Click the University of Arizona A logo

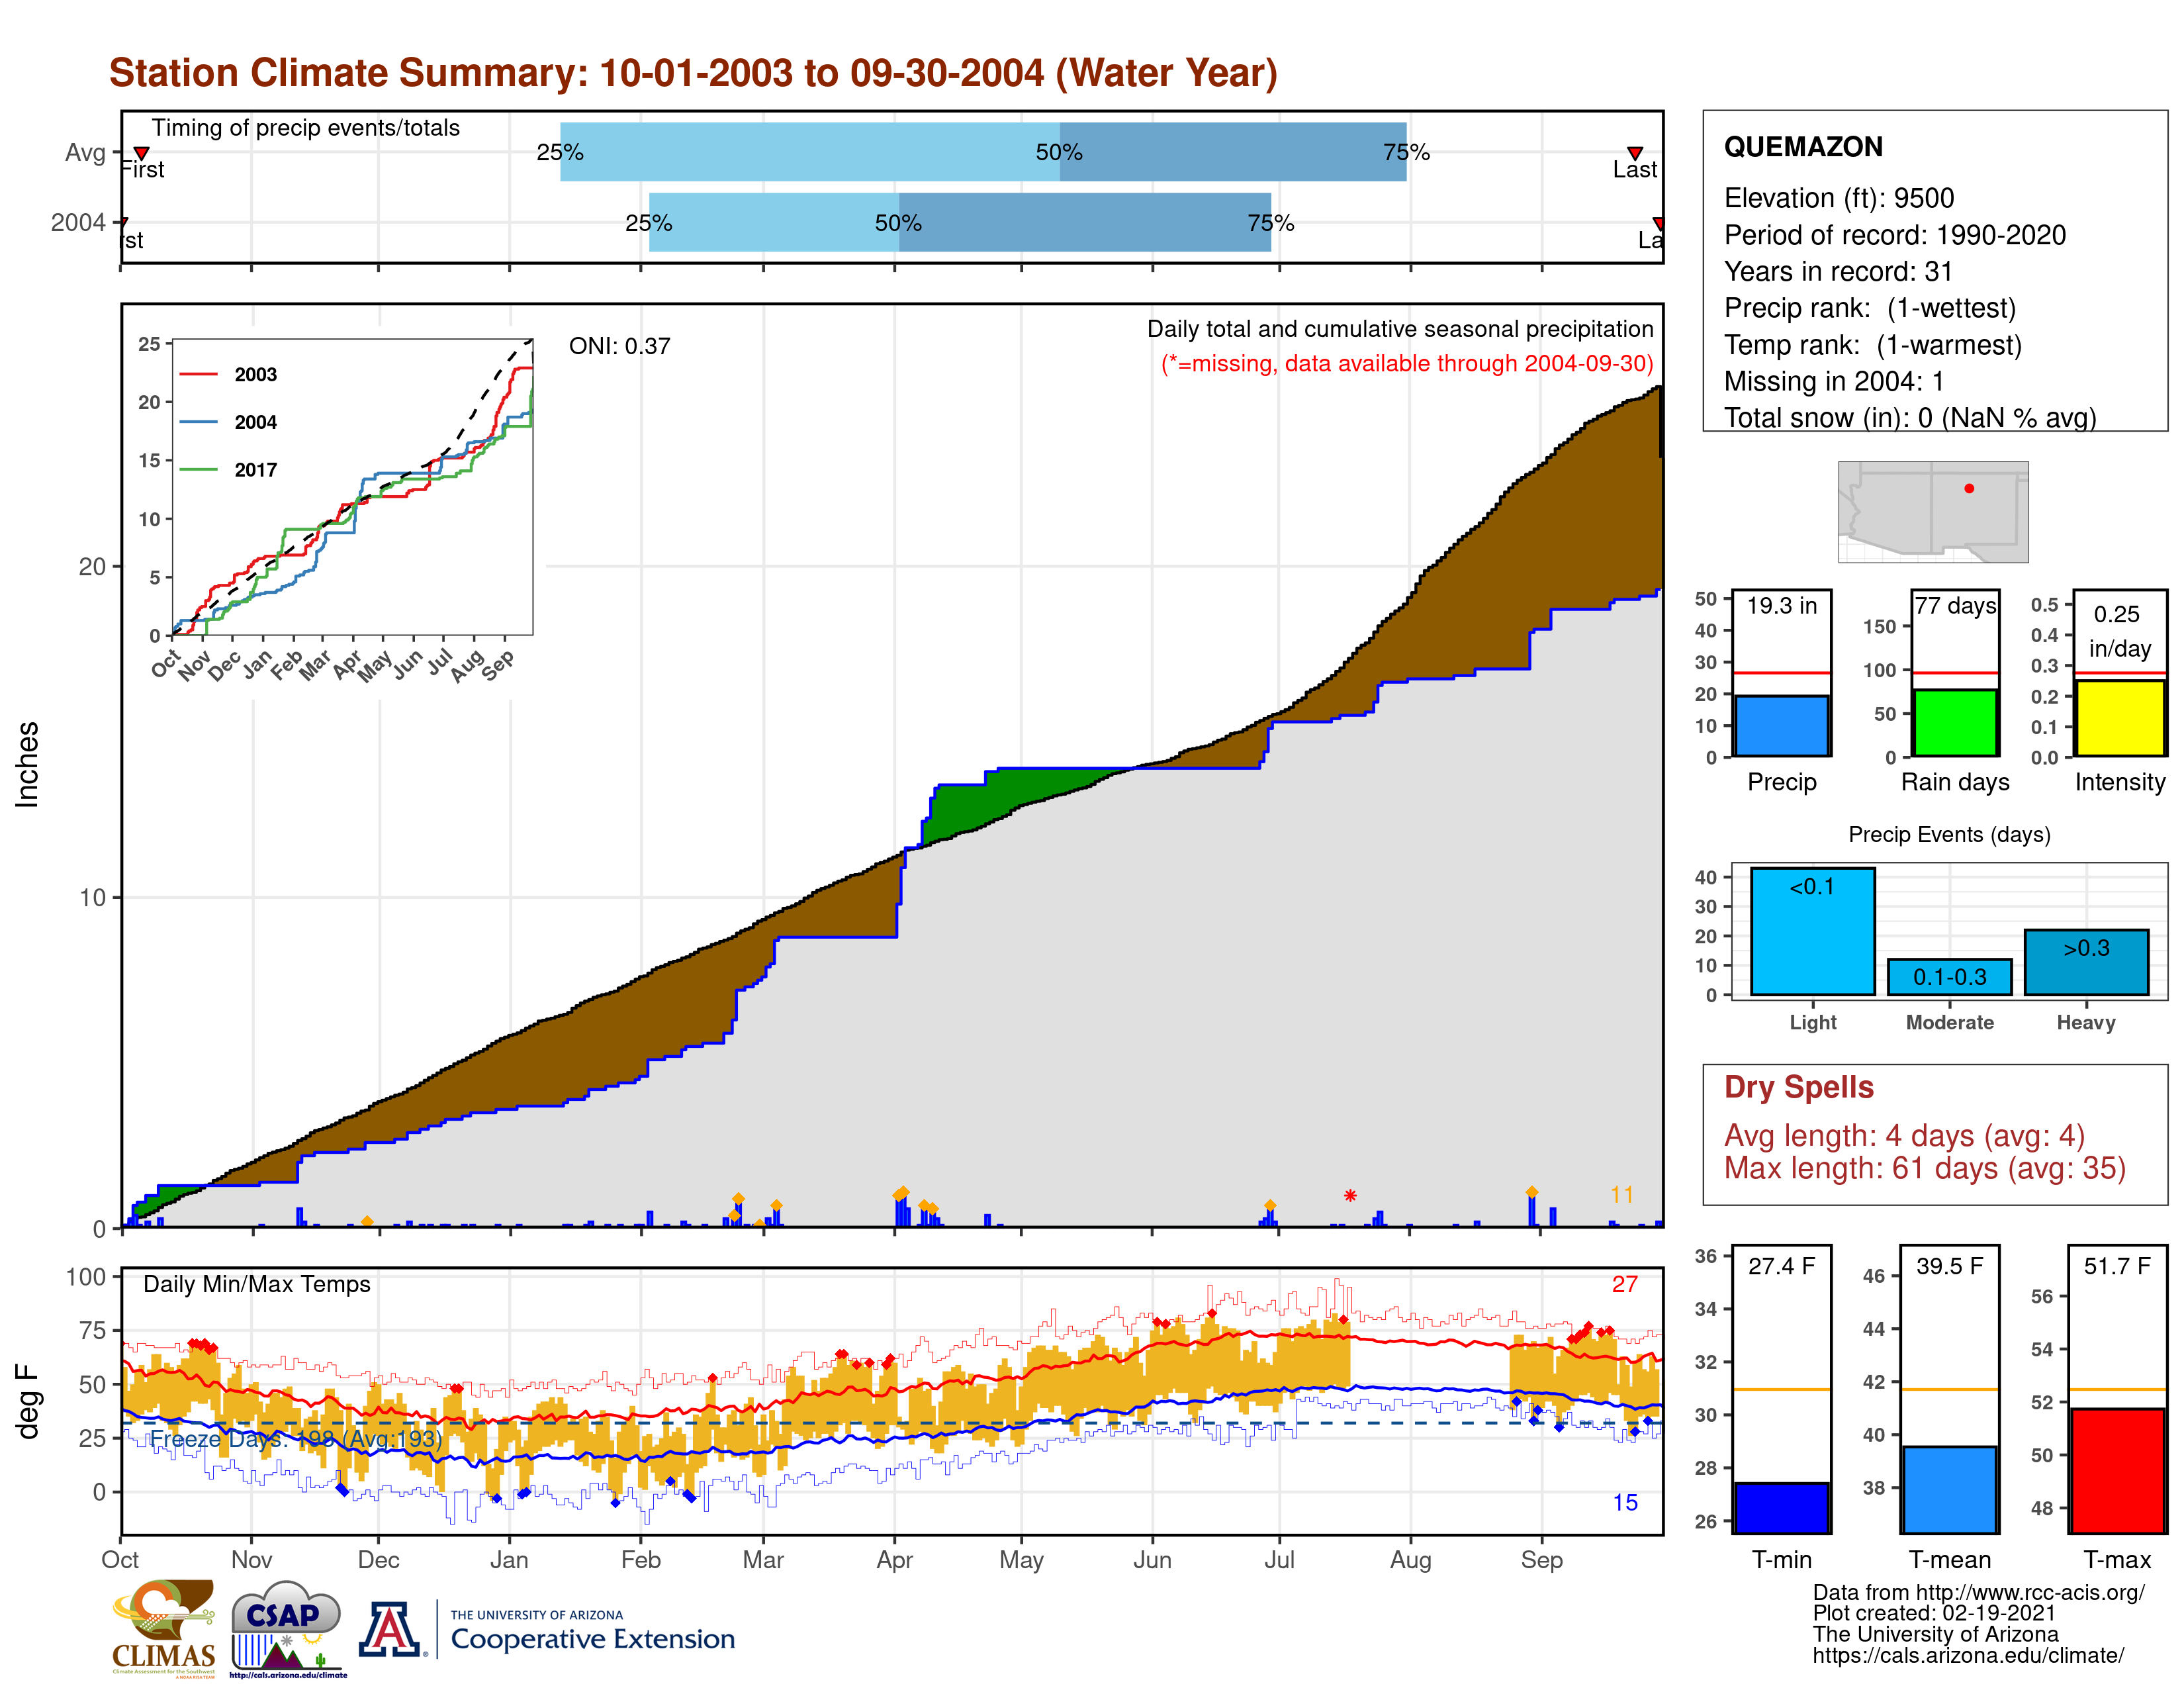[391, 1629]
